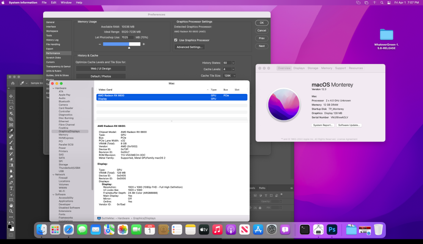Click the foreground color swatch
The height and width of the screenshot is (244, 423).
coord(10,227)
